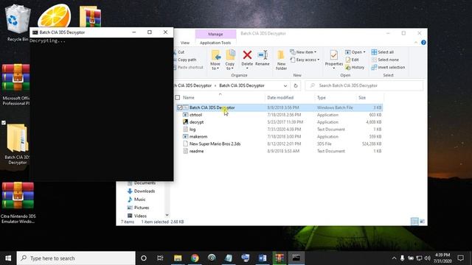
Task: Click WinRAR icon on taskbar
Action: click(279, 258)
